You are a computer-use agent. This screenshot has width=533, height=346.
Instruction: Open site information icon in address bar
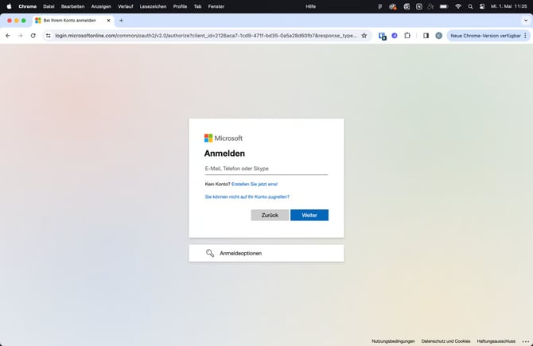click(x=49, y=35)
